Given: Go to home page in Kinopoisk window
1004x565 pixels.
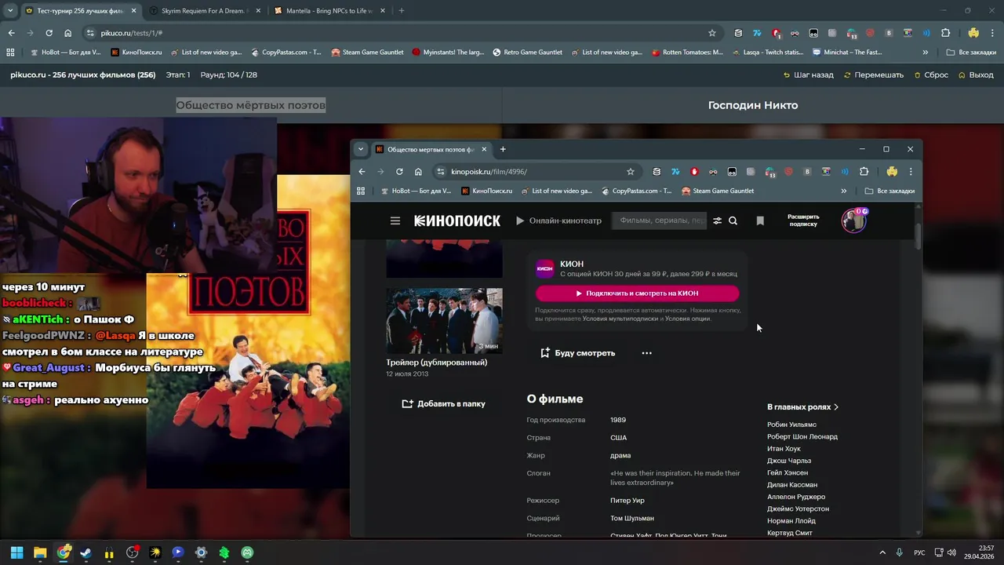Looking at the screenshot, I should point(418,172).
